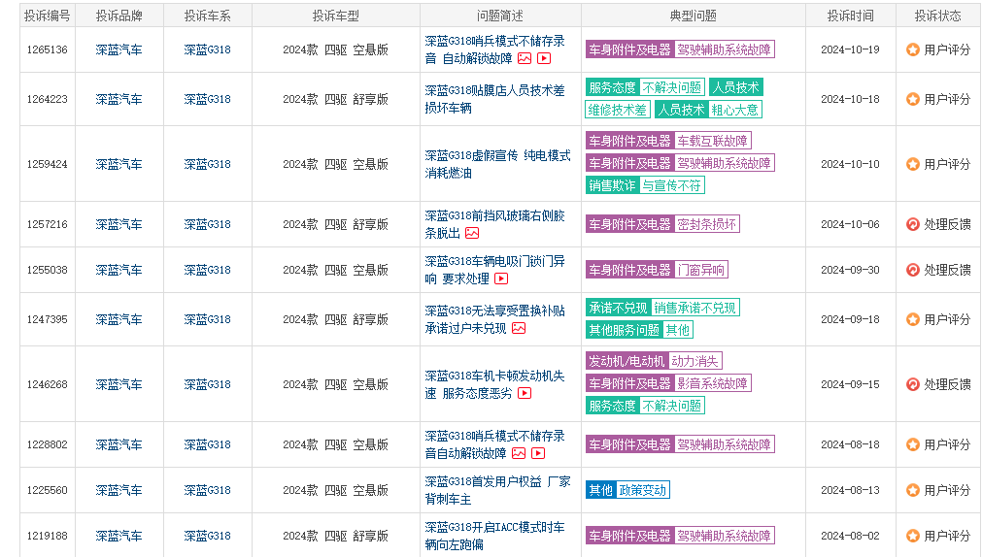Viewport: 982px width, 557px height.
Task: Click the 门窗异响 issue tag
Action: tap(701, 270)
